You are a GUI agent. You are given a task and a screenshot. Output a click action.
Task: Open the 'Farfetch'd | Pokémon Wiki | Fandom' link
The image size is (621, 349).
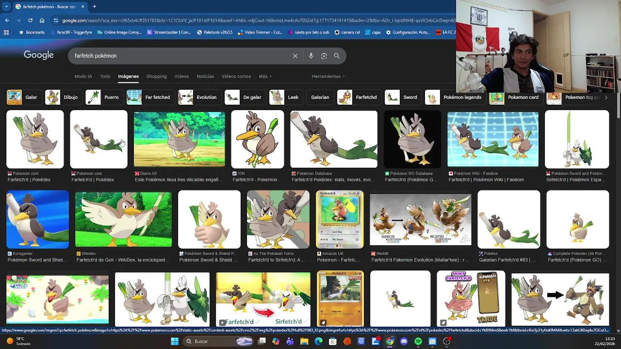click(x=486, y=180)
